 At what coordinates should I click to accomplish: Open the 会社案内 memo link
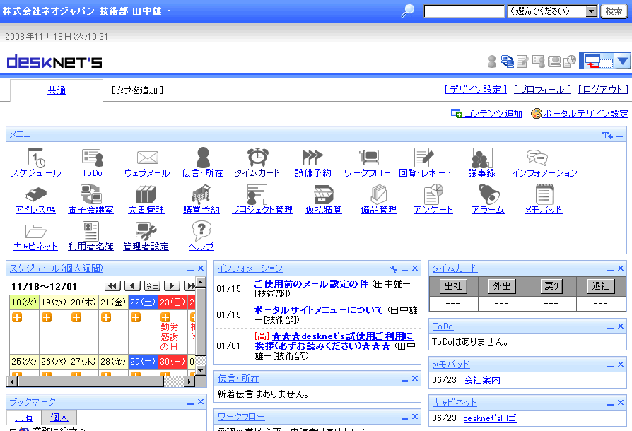click(482, 380)
